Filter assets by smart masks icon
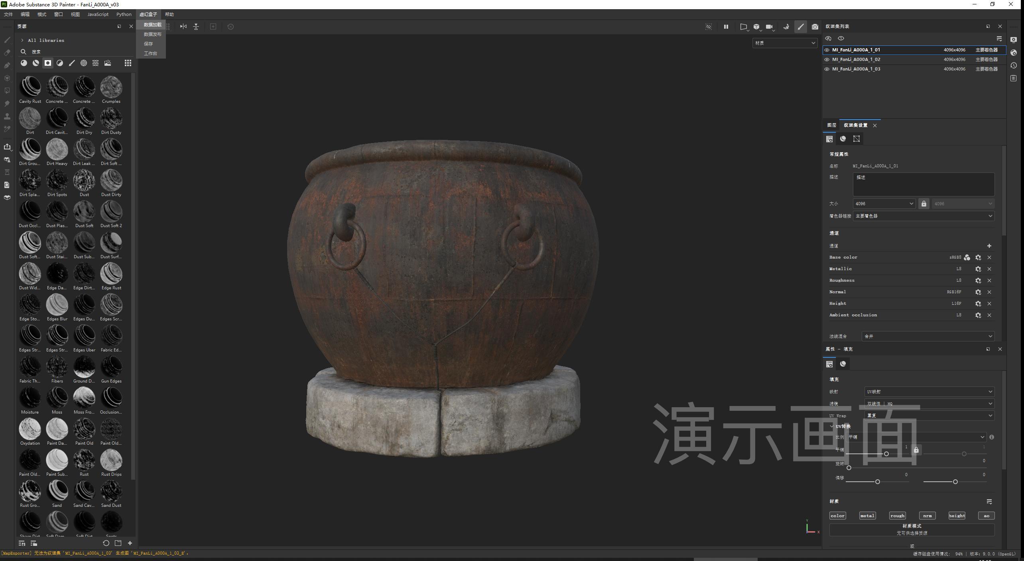The image size is (1024, 561). [48, 63]
